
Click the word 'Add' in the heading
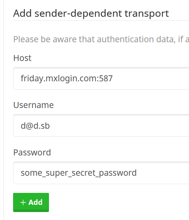pyautogui.click(x=22, y=13)
